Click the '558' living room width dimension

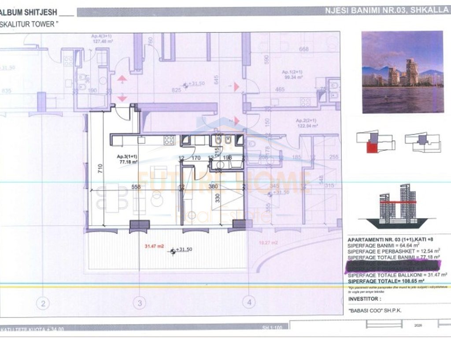click(136, 187)
